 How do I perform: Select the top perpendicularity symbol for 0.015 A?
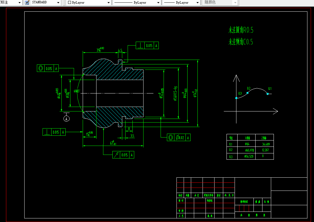tap(140, 46)
